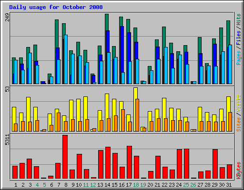Click the green day 26 x-axis label
This screenshot has width=244, height=190.
click(193, 185)
